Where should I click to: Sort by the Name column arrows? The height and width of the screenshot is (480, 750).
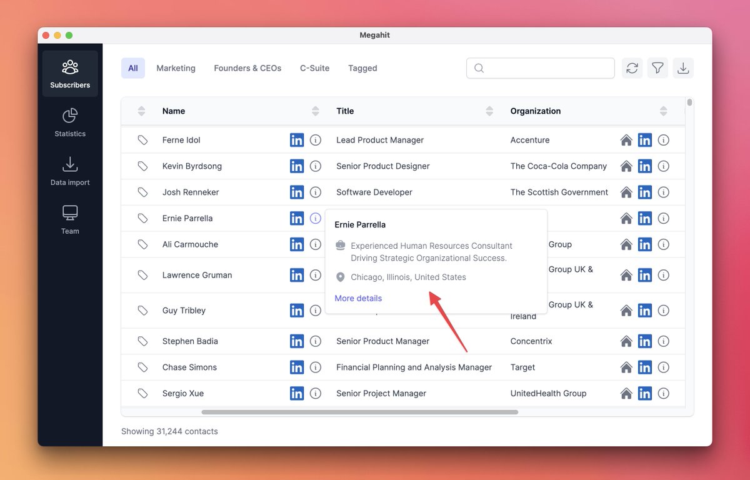[316, 111]
